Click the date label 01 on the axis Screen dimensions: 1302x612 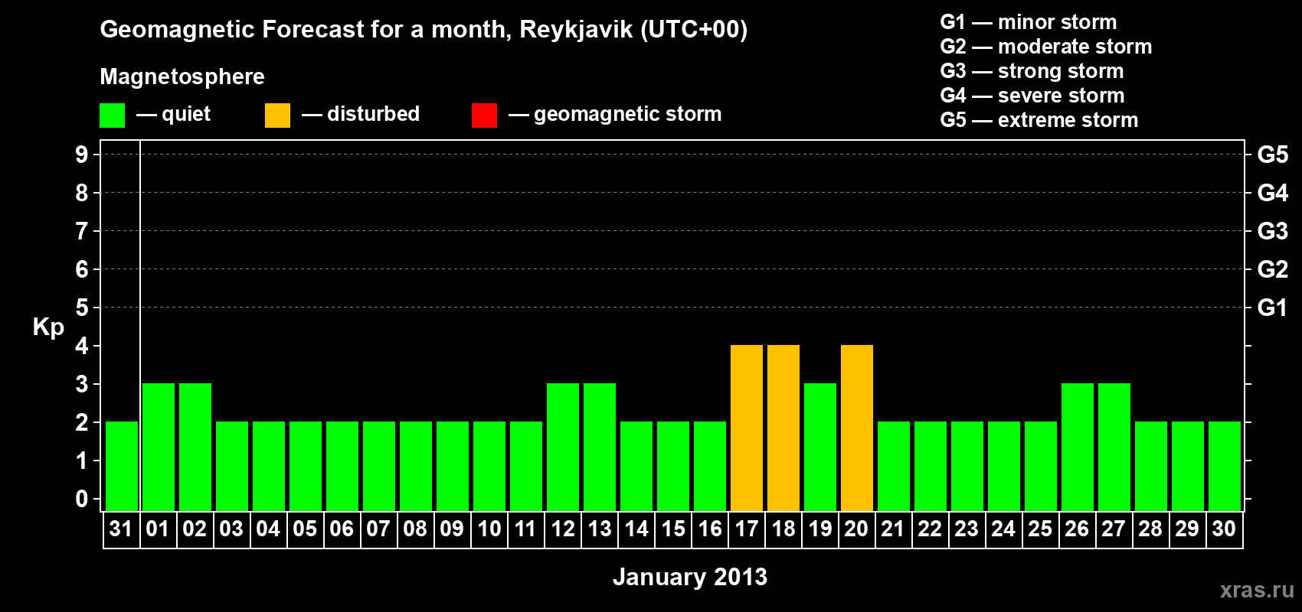pos(159,529)
